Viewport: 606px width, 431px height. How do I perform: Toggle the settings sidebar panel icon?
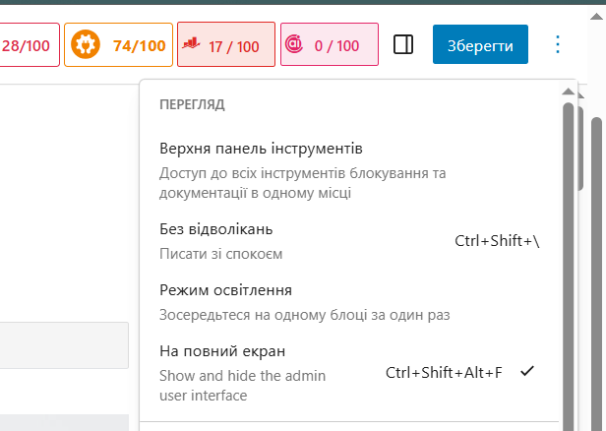402,45
